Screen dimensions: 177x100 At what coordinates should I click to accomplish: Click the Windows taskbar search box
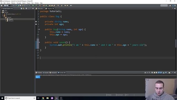[20, 98]
